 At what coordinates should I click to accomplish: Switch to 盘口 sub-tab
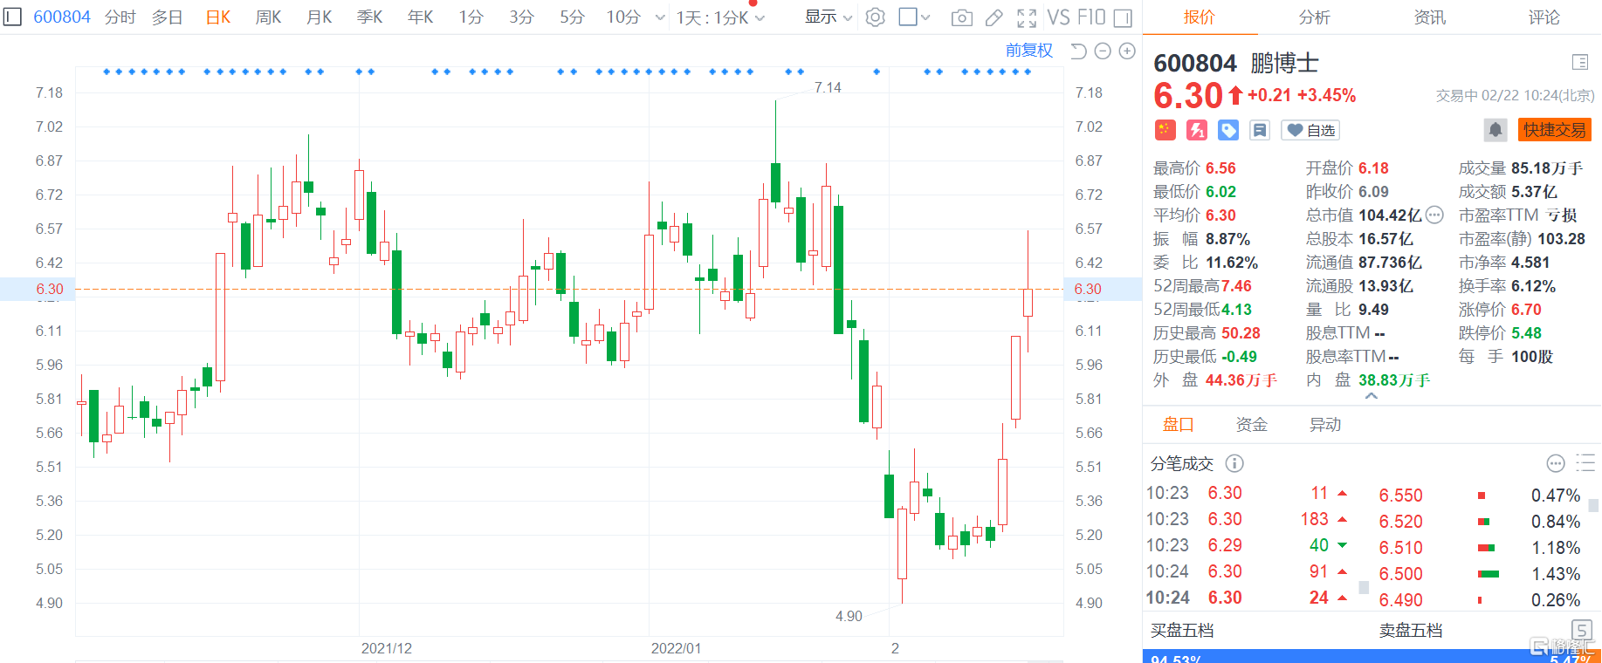tap(1178, 425)
